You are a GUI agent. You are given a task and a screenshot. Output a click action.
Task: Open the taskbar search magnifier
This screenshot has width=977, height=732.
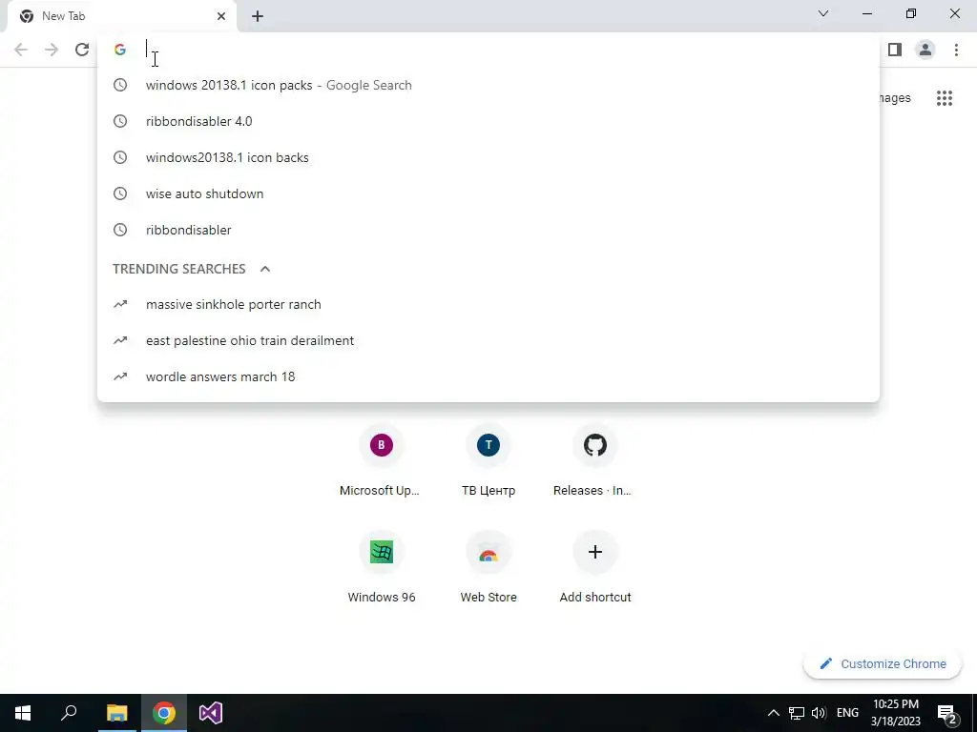[x=69, y=713]
